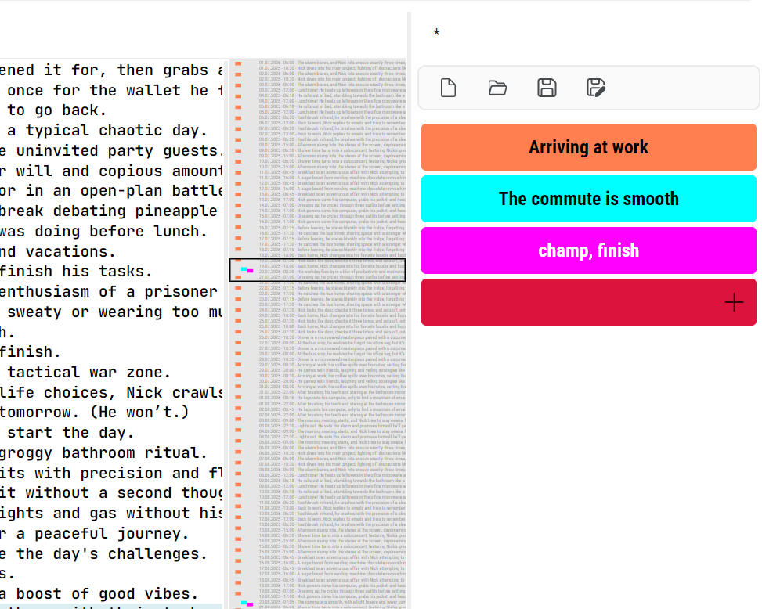The width and height of the screenshot is (762, 609).
Task: Click the empty red tag button
Action: tap(588, 301)
